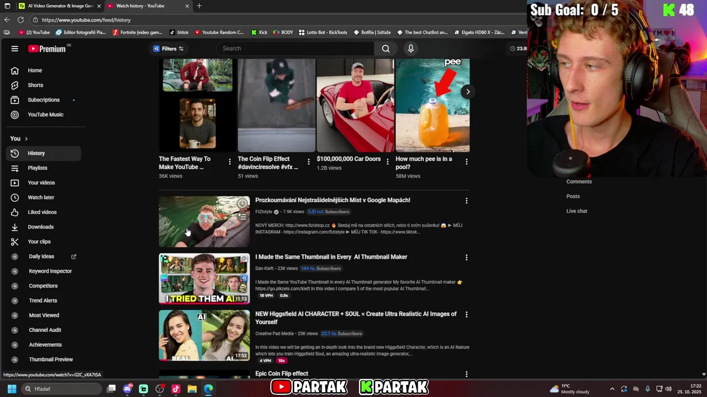Screen dimensions: 707x397
Task: Click the YouTube Premium logo
Action: point(48,49)
